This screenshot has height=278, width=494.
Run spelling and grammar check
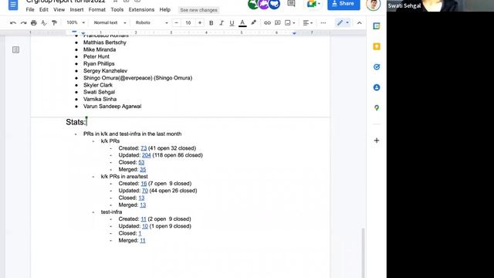point(44,22)
